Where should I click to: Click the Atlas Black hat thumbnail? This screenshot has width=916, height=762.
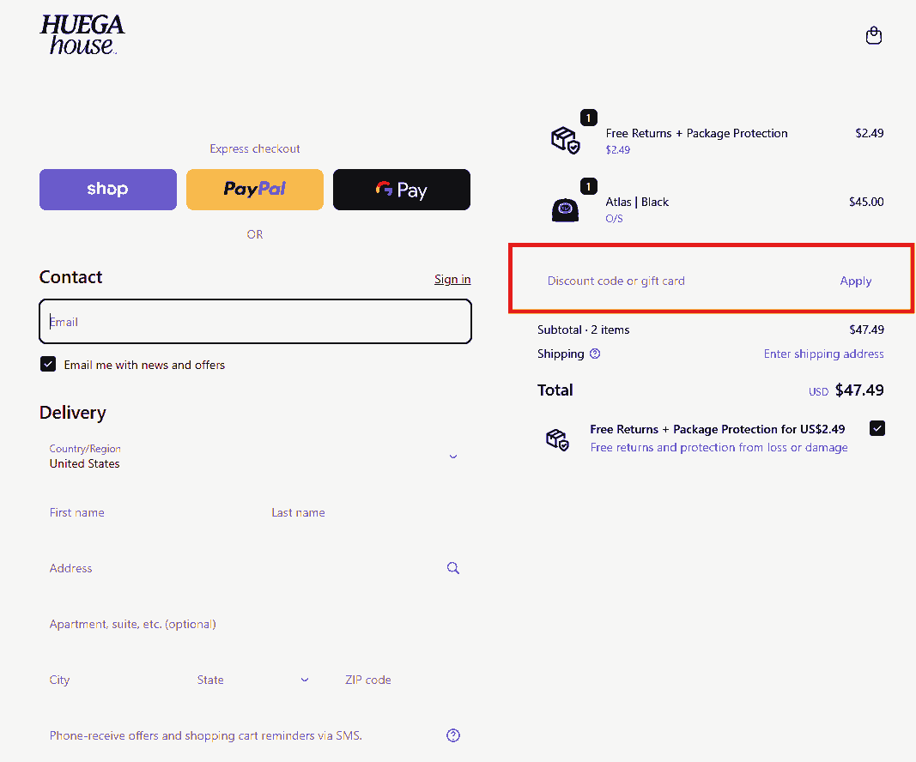click(565, 209)
